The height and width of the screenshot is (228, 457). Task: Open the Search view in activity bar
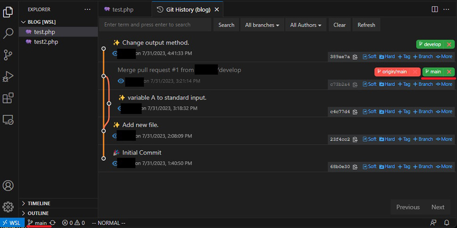[x=8, y=33]
